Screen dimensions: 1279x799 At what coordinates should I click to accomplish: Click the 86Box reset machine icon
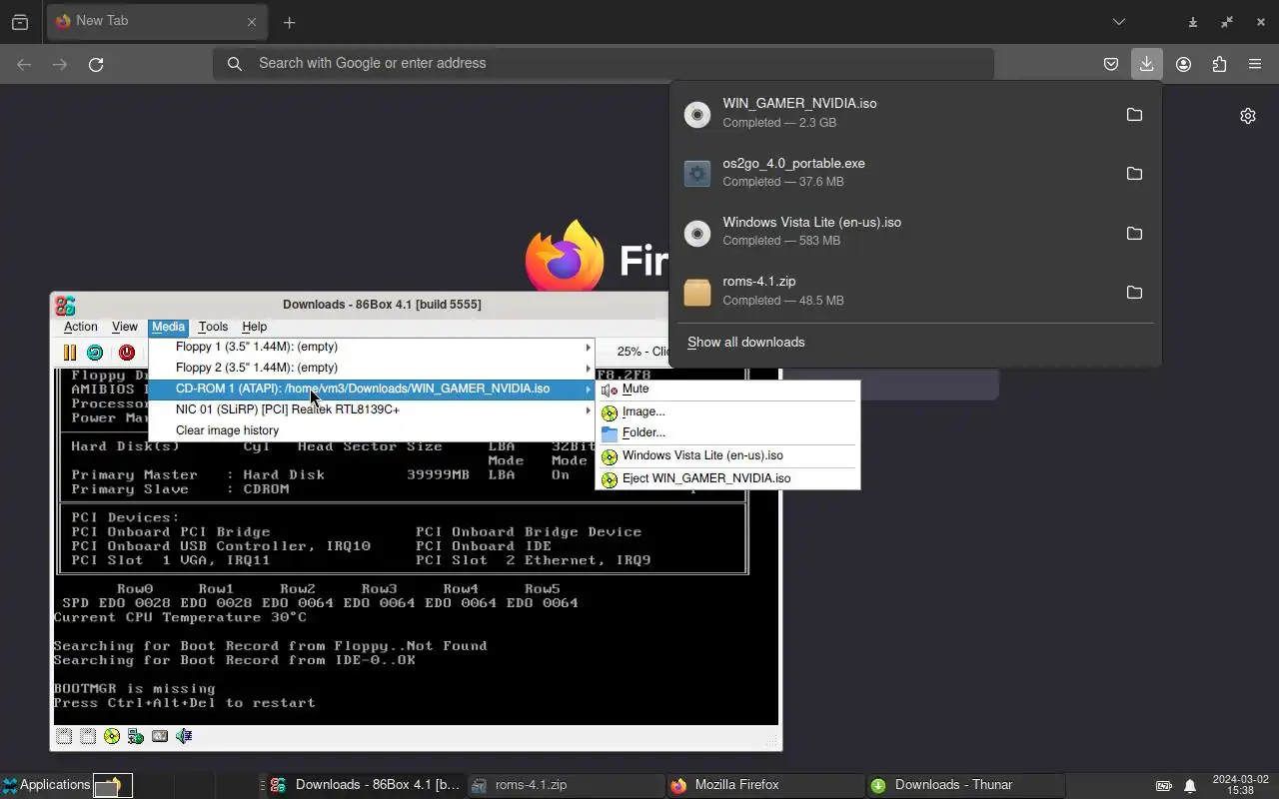(x=95, y=353)
